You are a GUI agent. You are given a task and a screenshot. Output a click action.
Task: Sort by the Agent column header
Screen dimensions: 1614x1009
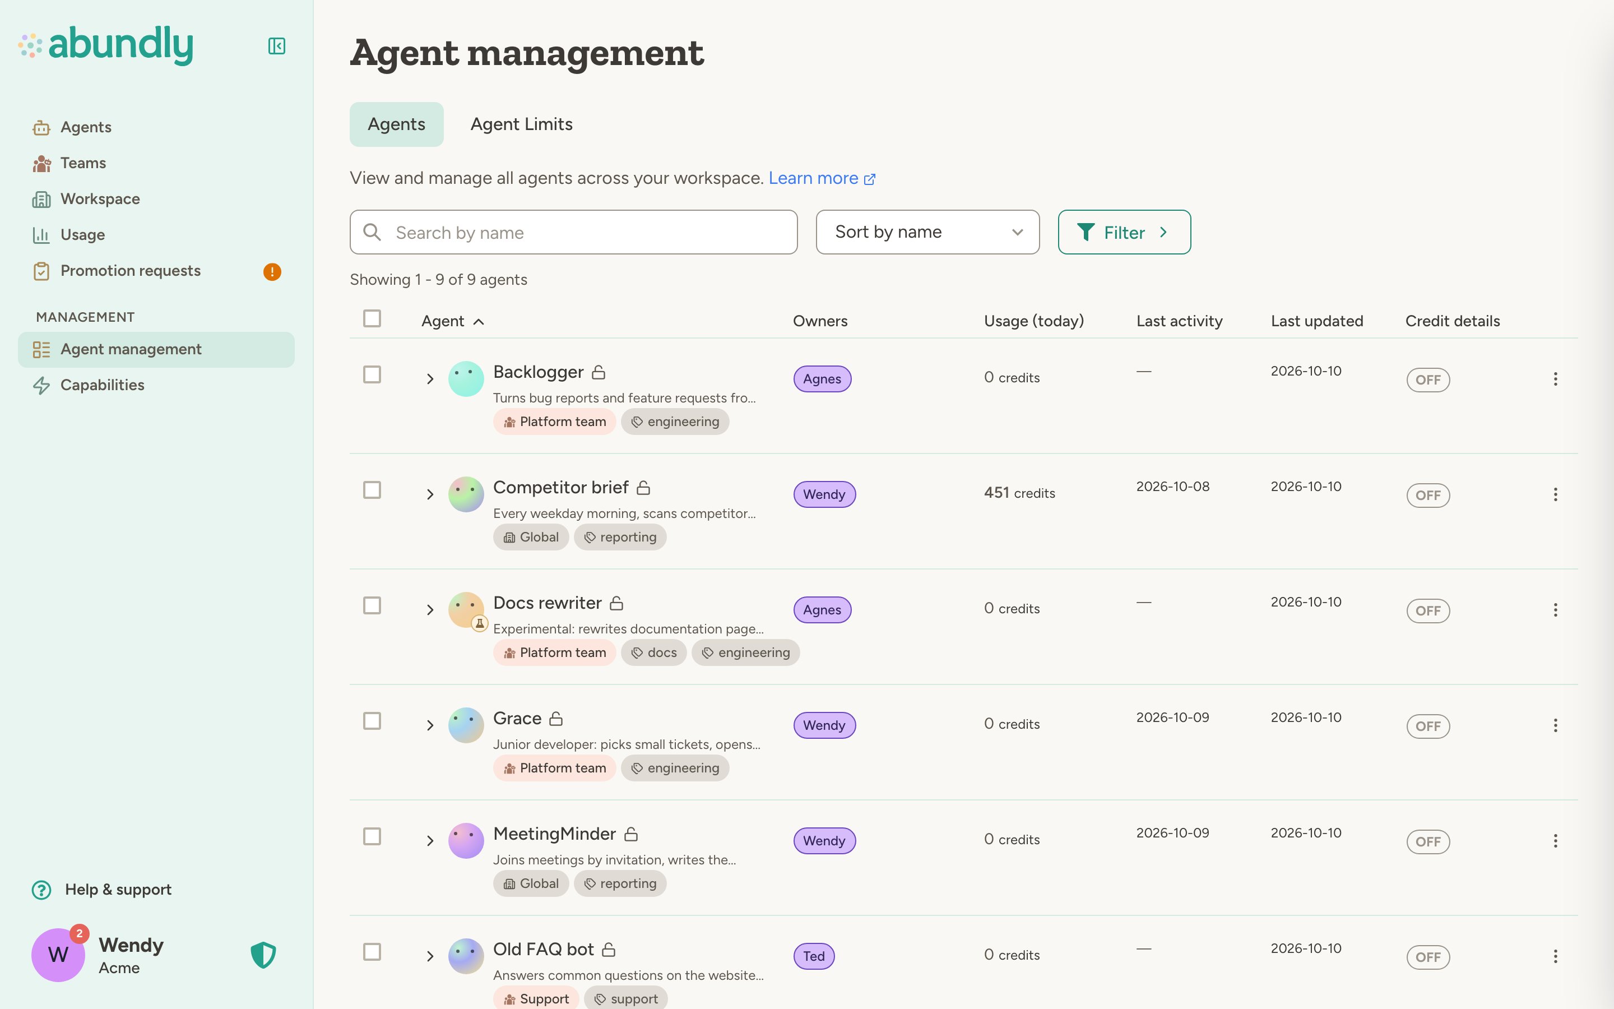[x=452, y=321]
